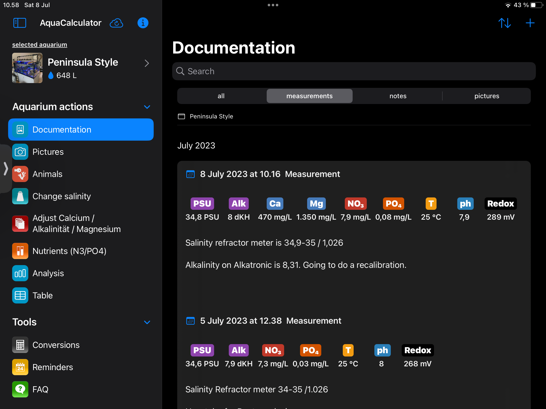546x409 pixels.
Task: Select the all filter segment
Action: click(x=221, y=96)
